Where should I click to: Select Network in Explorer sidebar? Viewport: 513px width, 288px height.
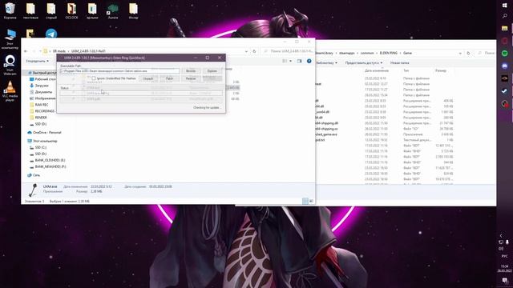click(x=34, y=175)
